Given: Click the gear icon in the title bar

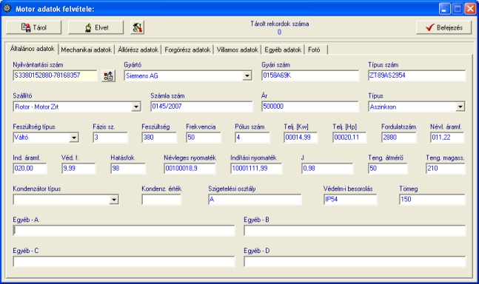Looking at the screenshot, I should pyautogui.click(x=7, y=9).
